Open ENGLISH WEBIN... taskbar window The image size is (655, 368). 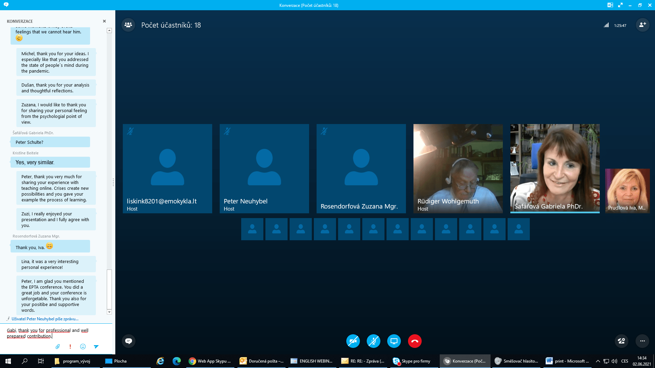(x=311, y=361)
